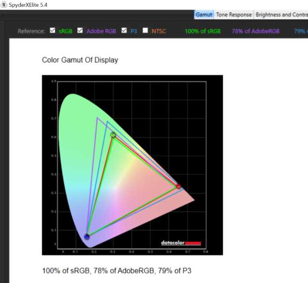Click the red primary marker on the chart
This screenshot has width=308, height=283.
[179, 186]
